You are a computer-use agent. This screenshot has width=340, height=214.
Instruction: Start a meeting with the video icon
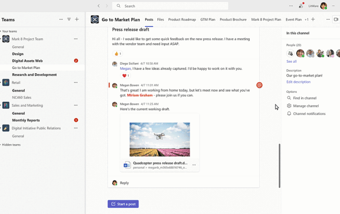coord(336,19)
